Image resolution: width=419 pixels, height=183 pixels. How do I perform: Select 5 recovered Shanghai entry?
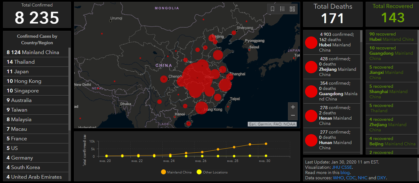pyautogui.click(x=391, y=91)
